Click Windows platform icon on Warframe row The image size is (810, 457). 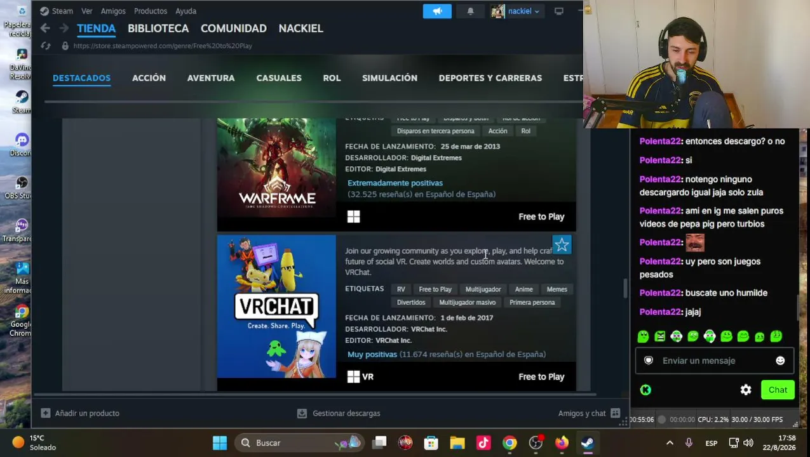pos(353,216)
